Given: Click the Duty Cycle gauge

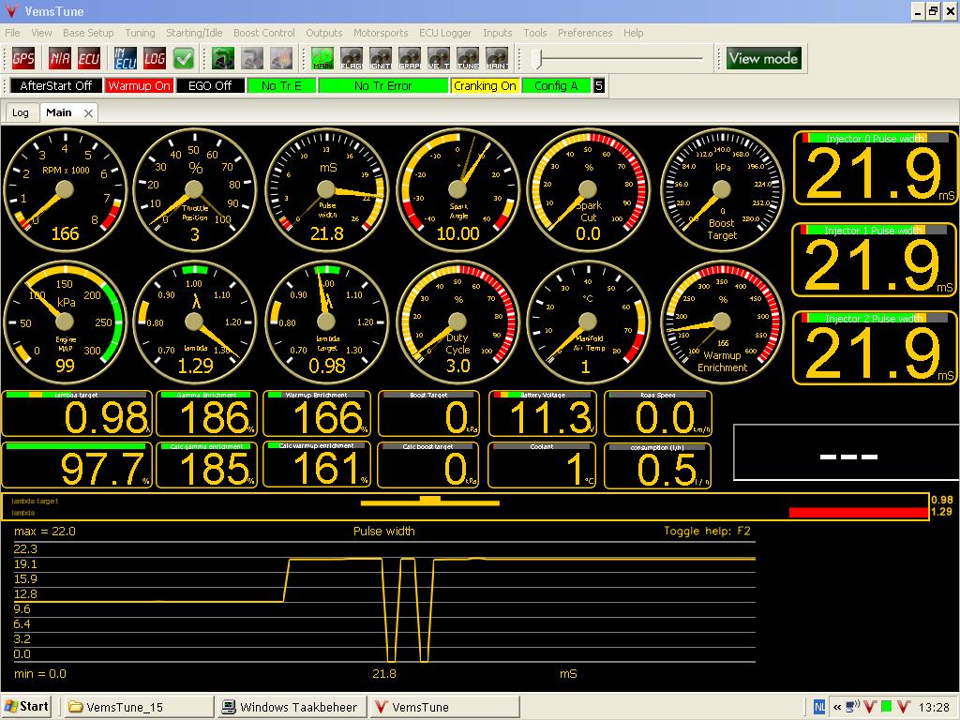Looking at the screenshot, I should tap(457, 322).
